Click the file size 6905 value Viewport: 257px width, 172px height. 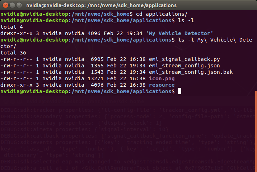click(97, 59)
